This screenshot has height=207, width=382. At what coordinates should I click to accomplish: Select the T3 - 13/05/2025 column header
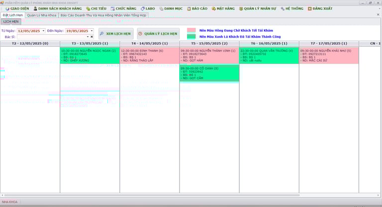(x=90, y=43)
